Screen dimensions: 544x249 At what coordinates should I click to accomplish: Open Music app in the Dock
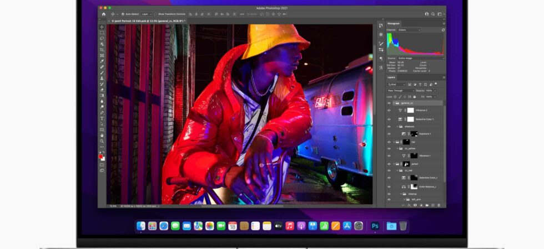(x=290, y=226)
